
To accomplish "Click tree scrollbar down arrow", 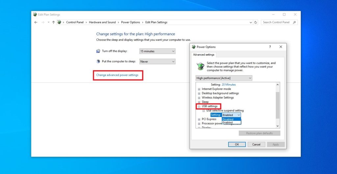I will coord(277,126).
